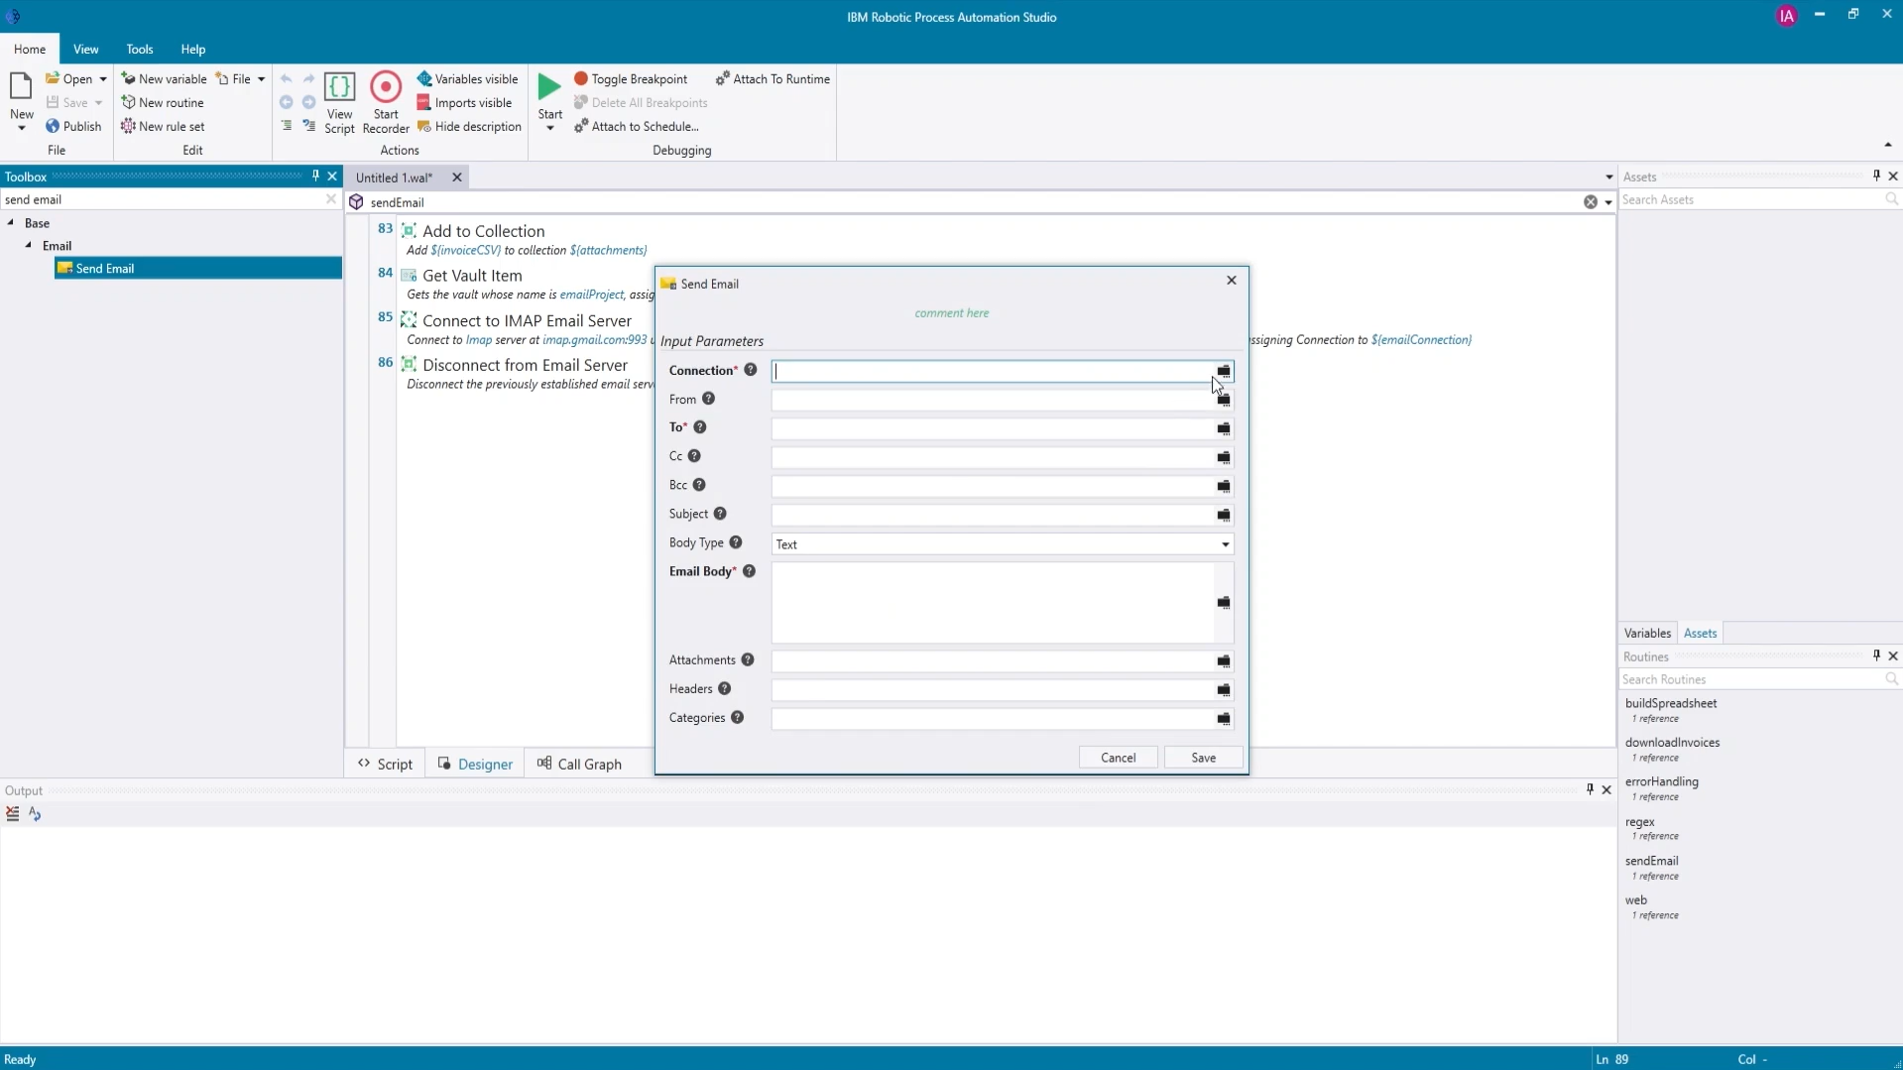This screenshot has width=1903, height=1070.
Task: Click Attach To Runtime in Debugging
Action: tap(773, 79)
